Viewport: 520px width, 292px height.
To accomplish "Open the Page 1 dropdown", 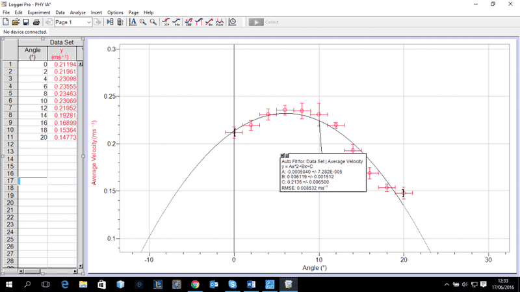I will pyautogui.click(x=71, y=22).
